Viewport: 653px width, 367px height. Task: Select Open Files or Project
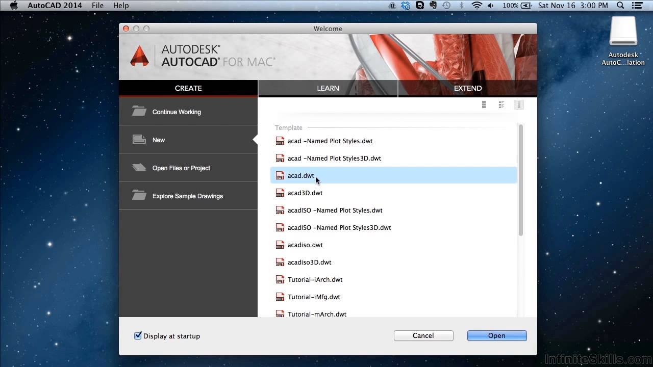pos(188,168)
